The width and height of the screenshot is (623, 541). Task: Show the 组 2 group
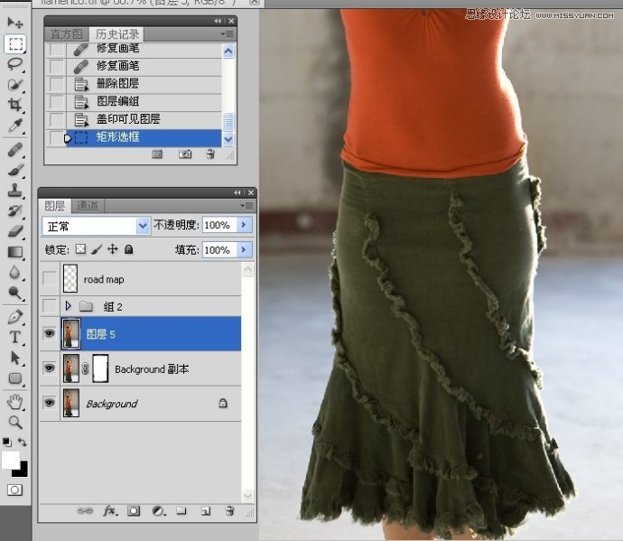tap(50, 305)
